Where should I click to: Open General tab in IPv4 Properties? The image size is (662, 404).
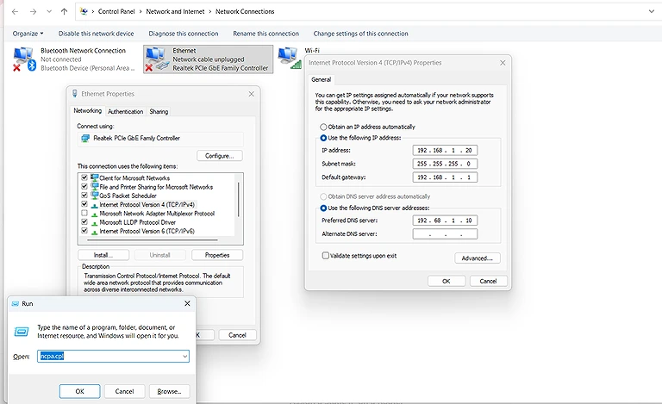[321, 79]
